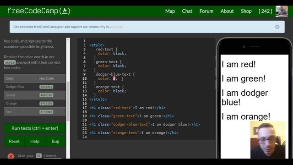The width and height of the screenshot is (293, 165).
Task: Click the 'Orange' color name cell
Action: pyautogui.click(x=11, y=104)
